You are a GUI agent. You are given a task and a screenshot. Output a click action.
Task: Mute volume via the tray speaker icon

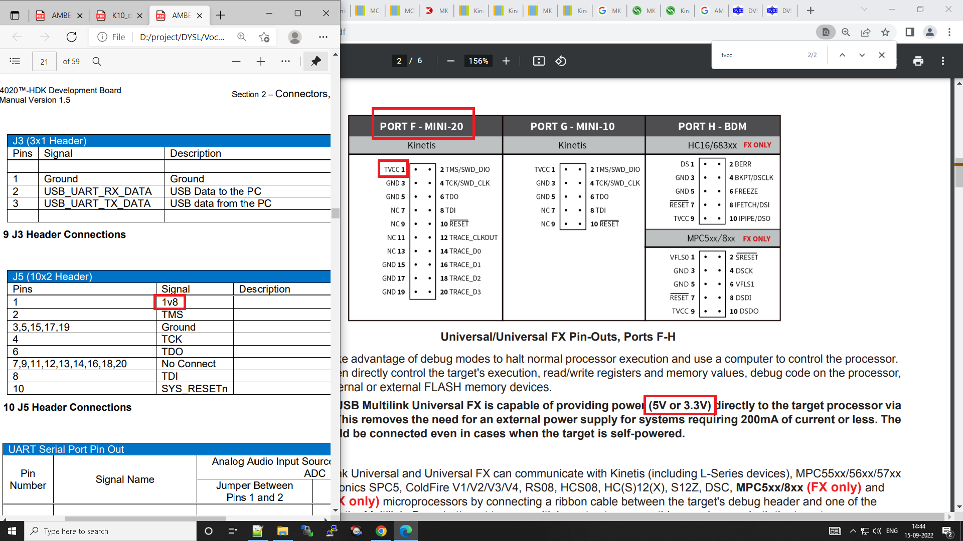pyautogui.click(x=877, y=531)
